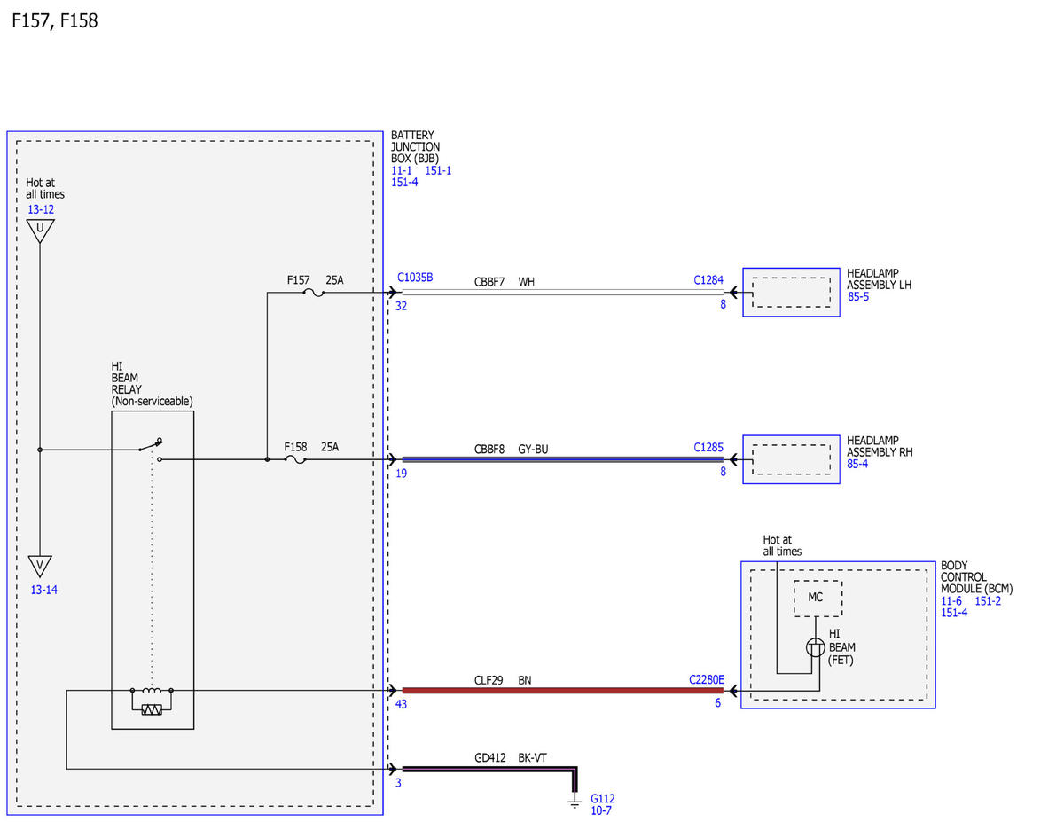
Task: Click the F157 fuse symbol
Action: pyautogui.click(x=314, y=292)
